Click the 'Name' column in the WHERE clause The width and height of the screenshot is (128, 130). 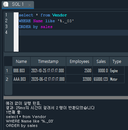coord(38,21)
